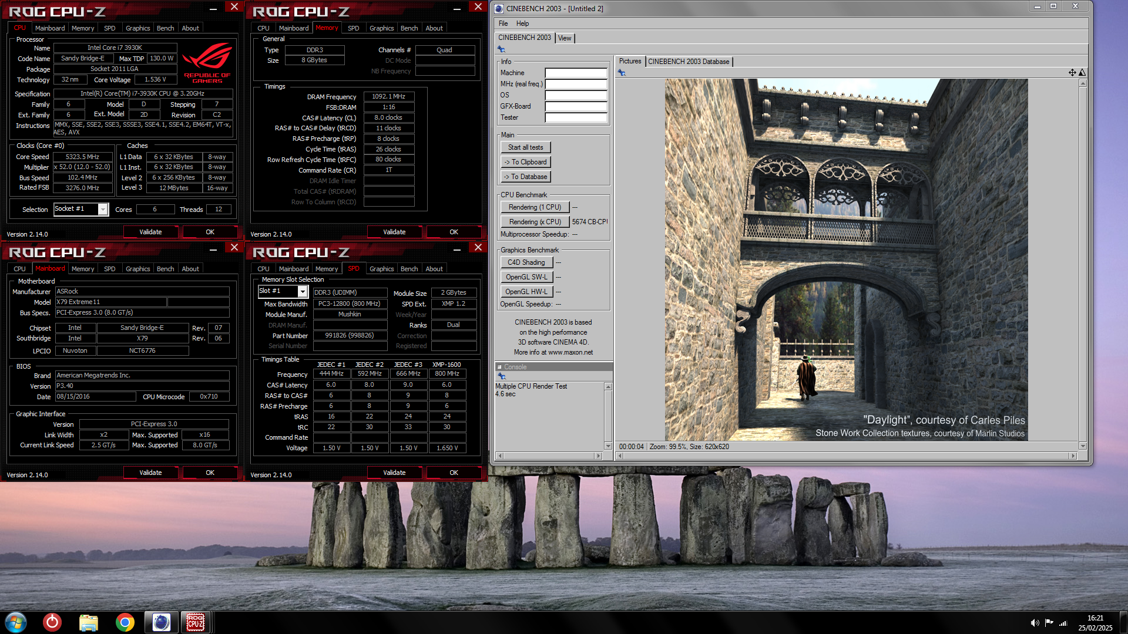Launch Google Chrome from the taskbar
This screenshot has width=1128, height=634.
[125, 622]
